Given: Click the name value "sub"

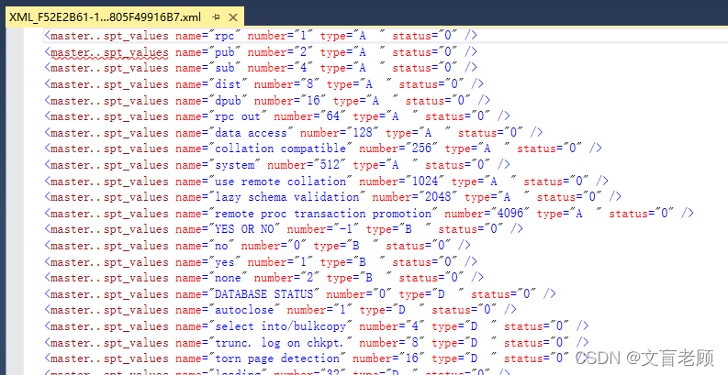Looking at the screenshot, I should point(225,68).
